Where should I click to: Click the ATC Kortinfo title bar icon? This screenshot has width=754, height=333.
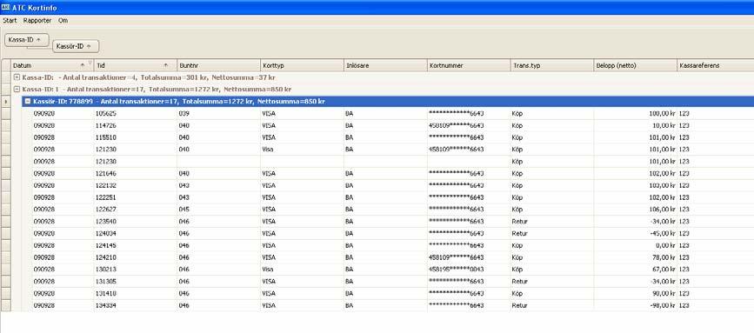(x=6, y=7)
